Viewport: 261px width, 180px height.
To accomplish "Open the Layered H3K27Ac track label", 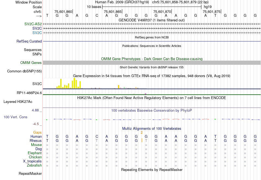I will coord(18,102).
